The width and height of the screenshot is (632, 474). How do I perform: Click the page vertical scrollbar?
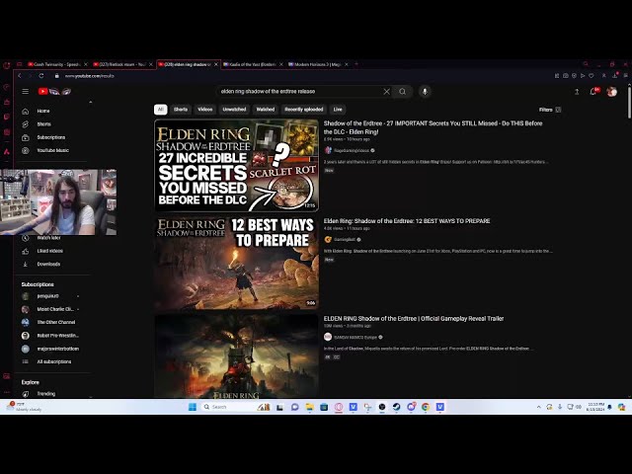(629, 102)
